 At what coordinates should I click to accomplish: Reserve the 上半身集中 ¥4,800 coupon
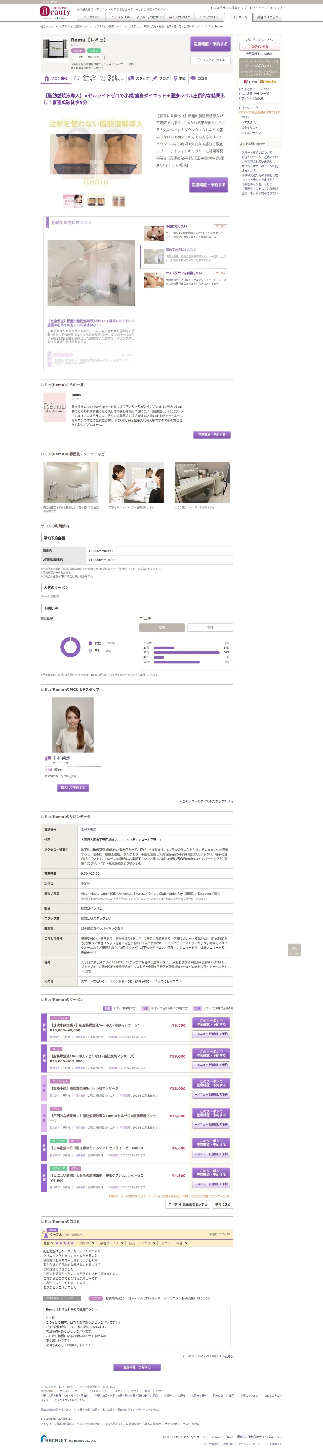point(211,1143)
